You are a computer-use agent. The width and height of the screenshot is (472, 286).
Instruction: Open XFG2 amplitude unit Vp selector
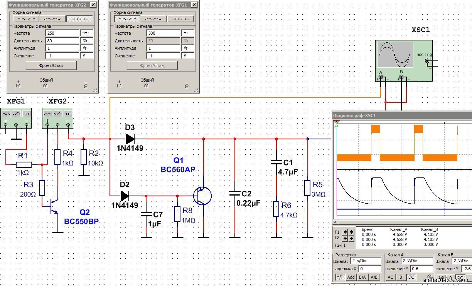click(x=86, y=48)
